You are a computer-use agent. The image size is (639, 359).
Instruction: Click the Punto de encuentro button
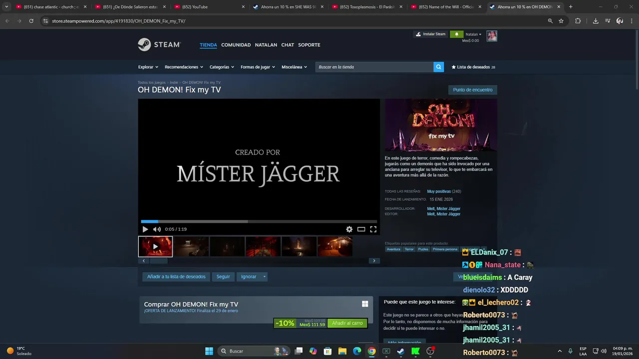coord(473,90)
